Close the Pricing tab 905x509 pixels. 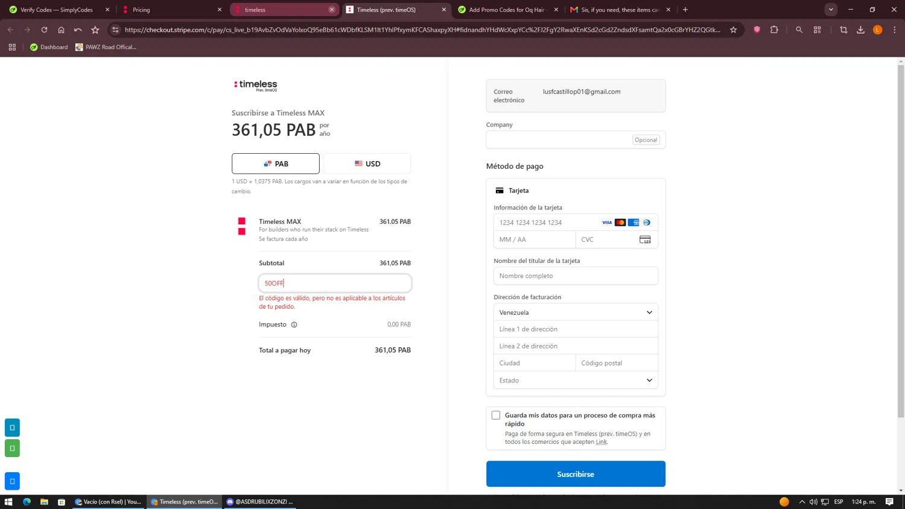220,10
